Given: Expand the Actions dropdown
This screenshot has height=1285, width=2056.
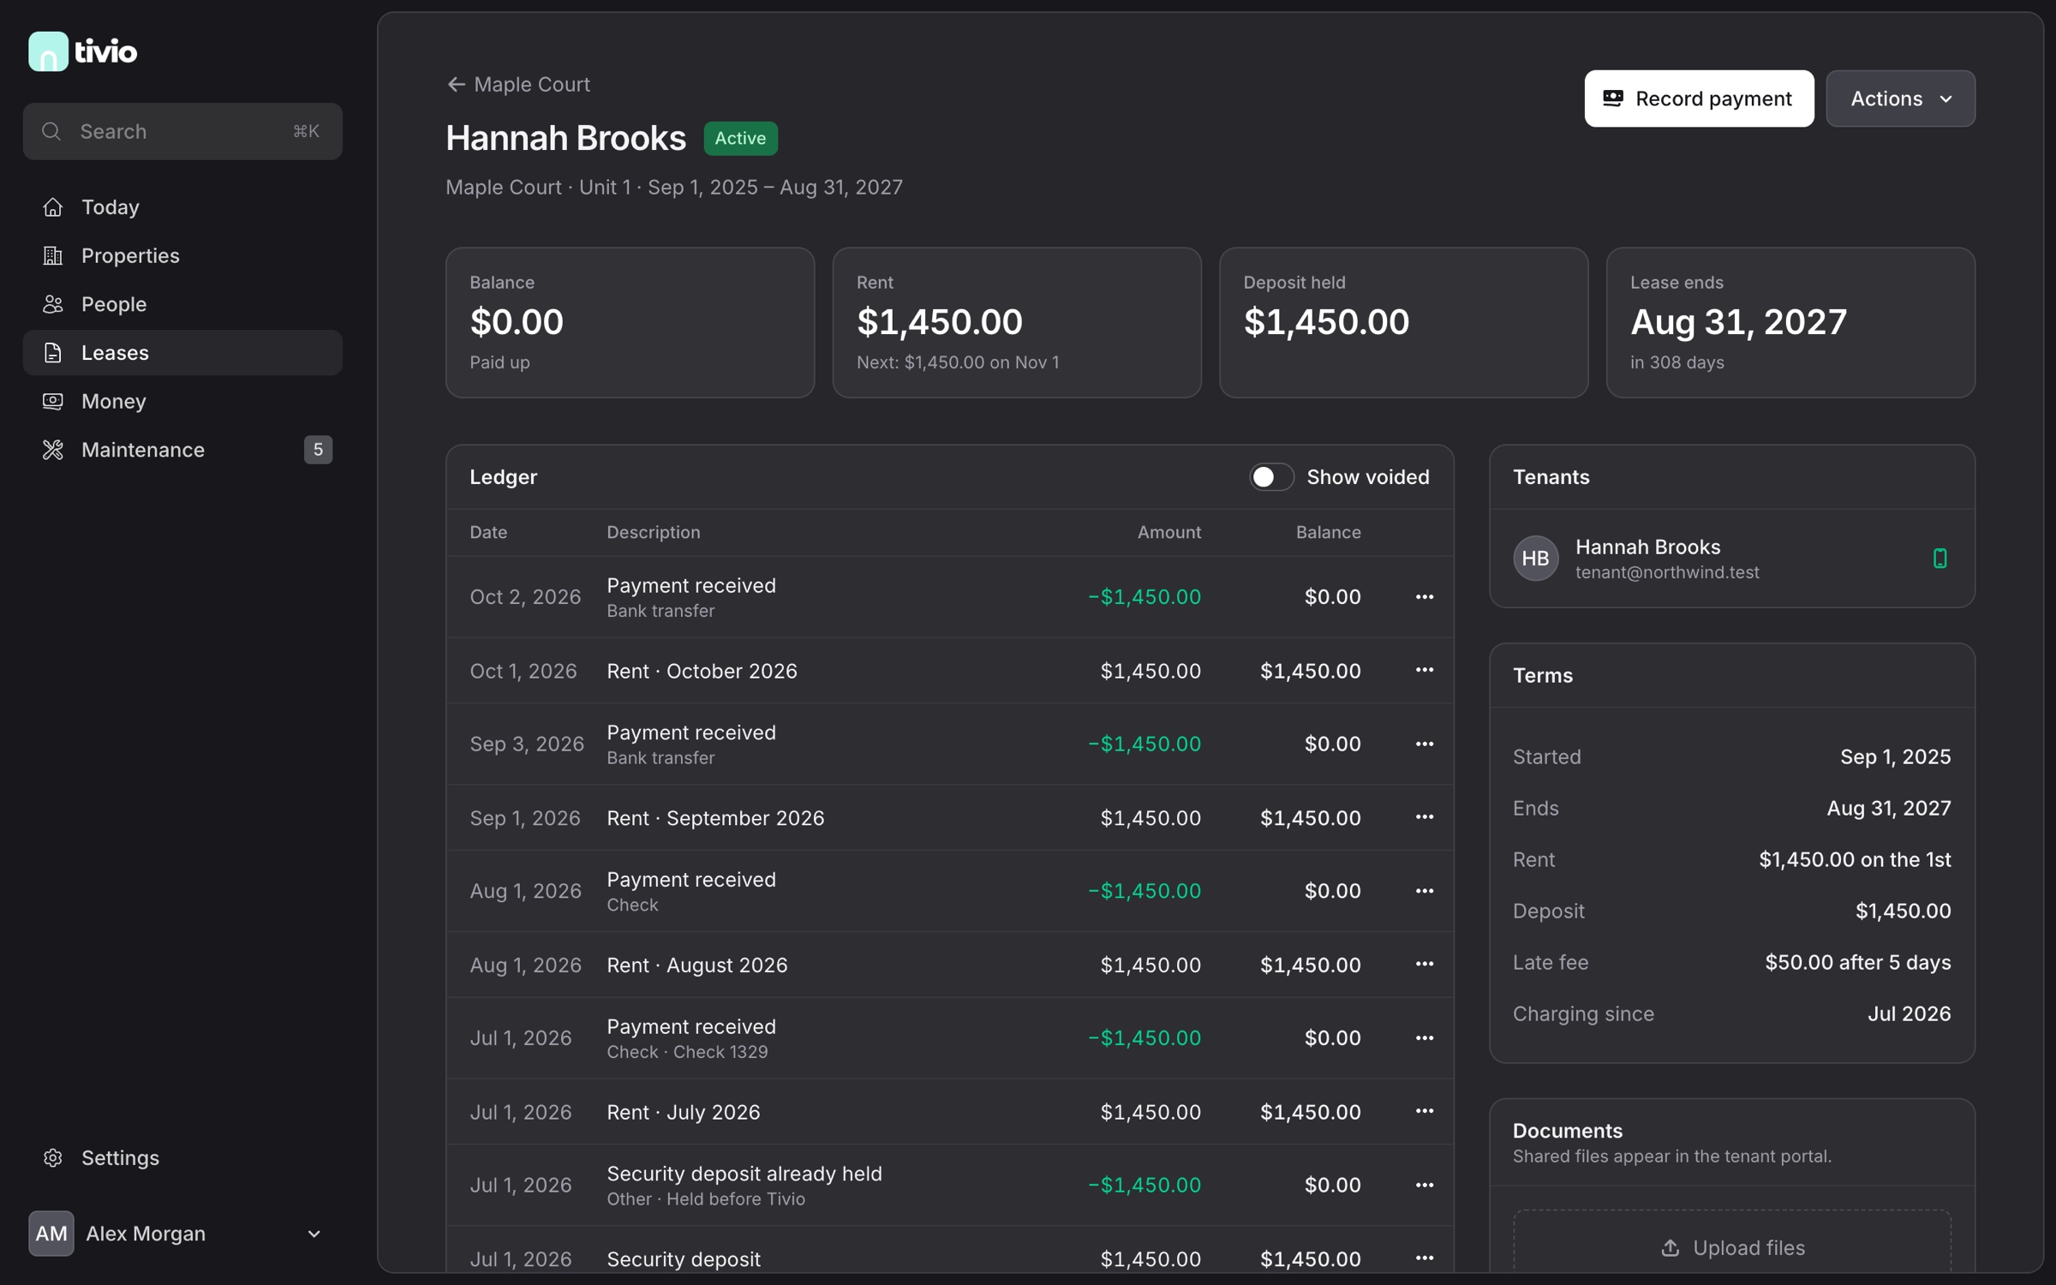Looking at the screenshot, I should tap(1900, 99).
